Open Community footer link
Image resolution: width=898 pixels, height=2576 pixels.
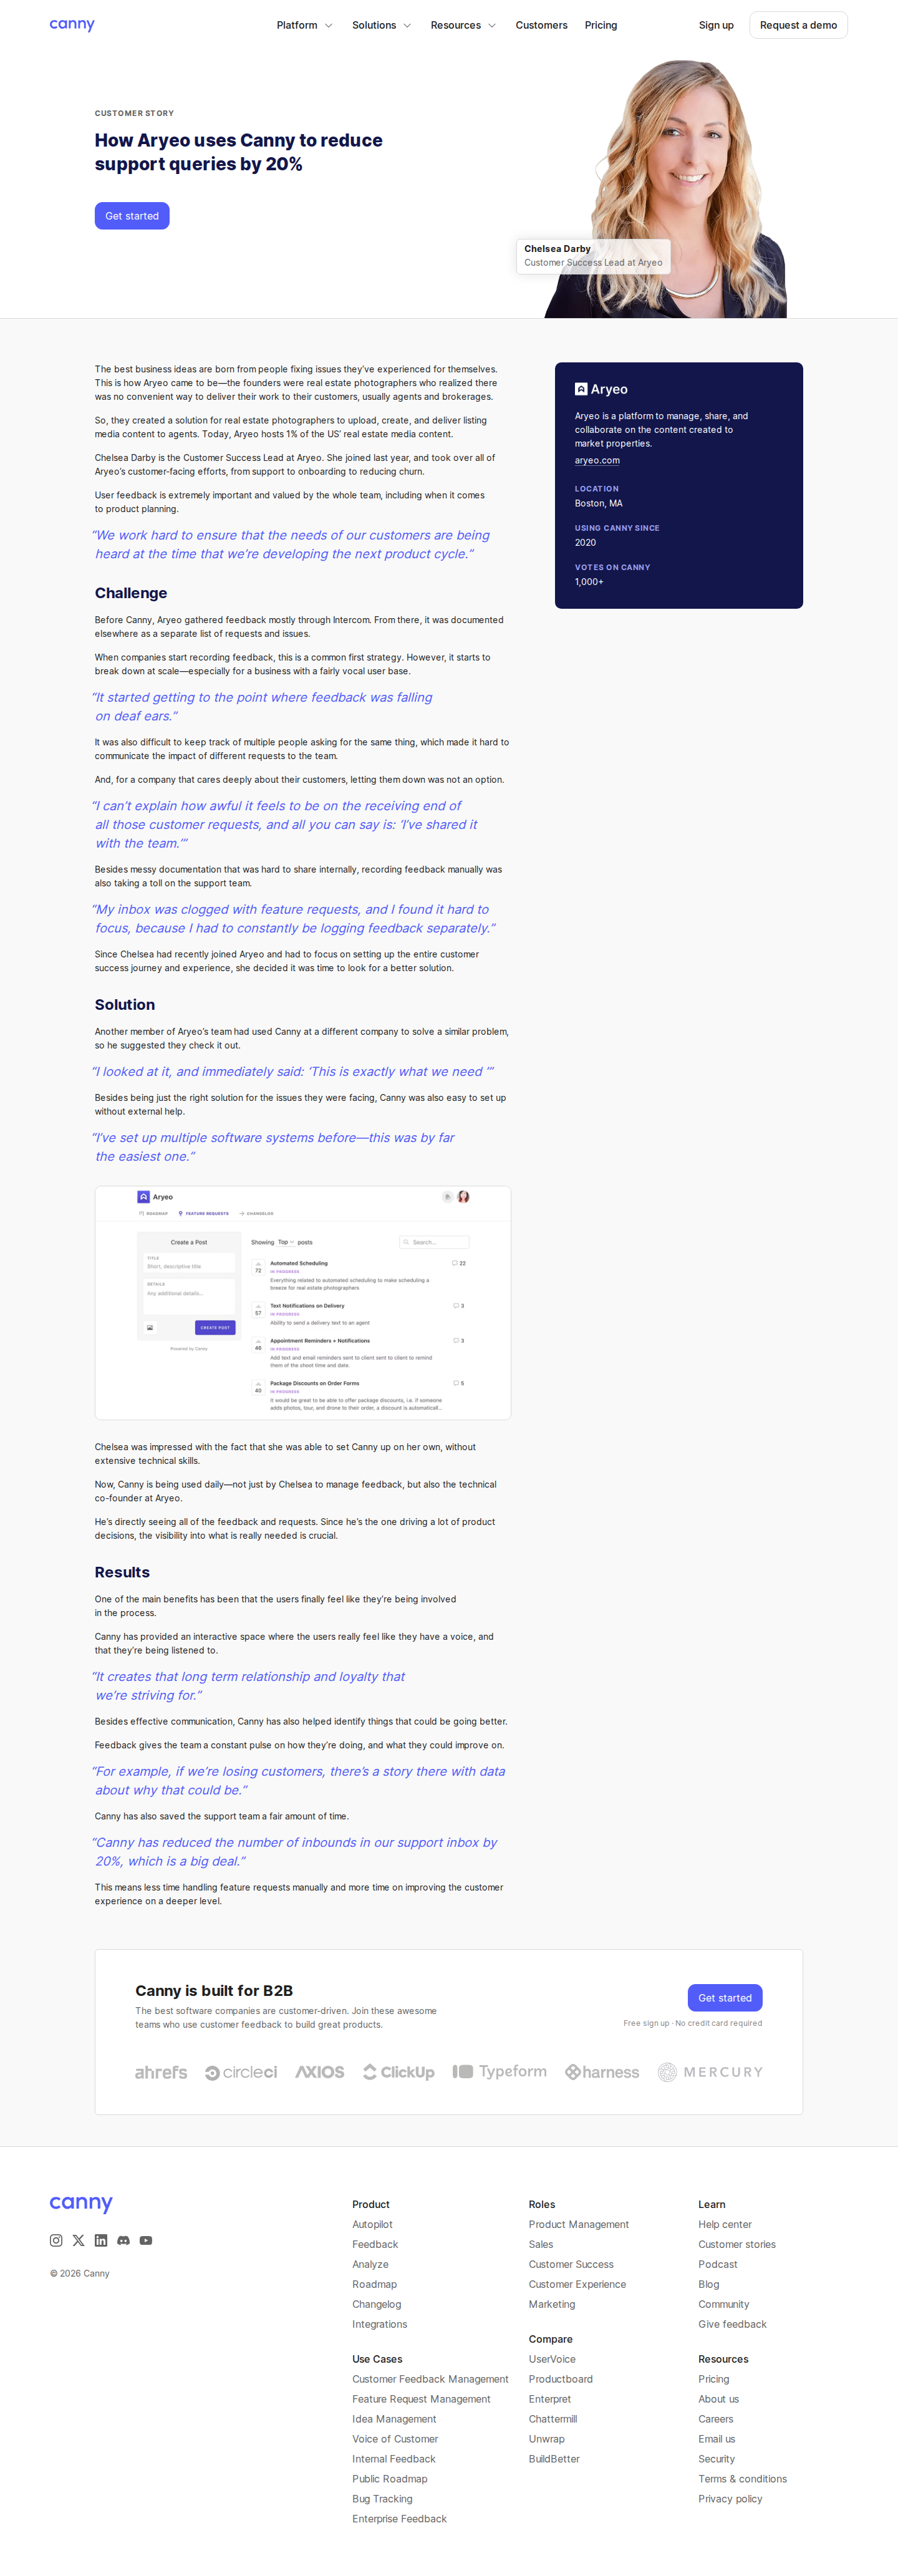(x=724, y=2304)
